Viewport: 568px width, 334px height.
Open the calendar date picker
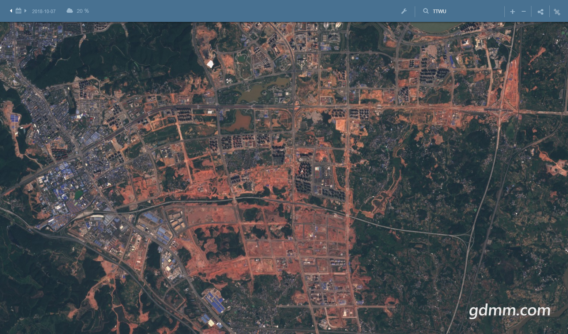pyautogui.click(x=18, y=11)
